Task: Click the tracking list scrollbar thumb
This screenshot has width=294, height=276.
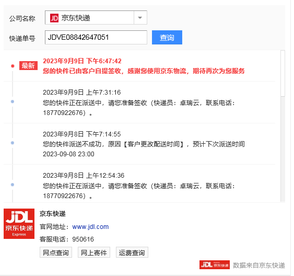Action: tap(283, 74)
